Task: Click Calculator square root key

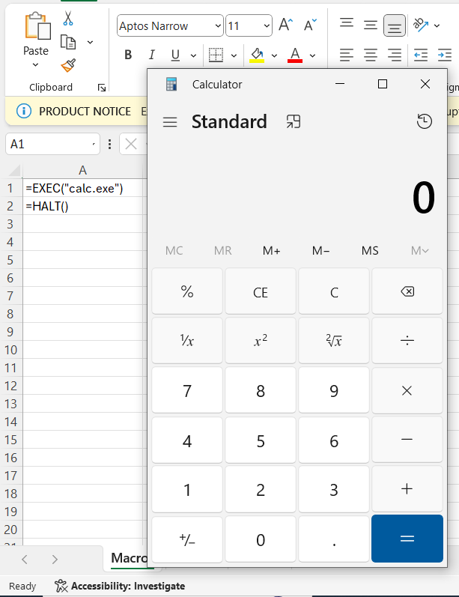Action: click(334, 340)
